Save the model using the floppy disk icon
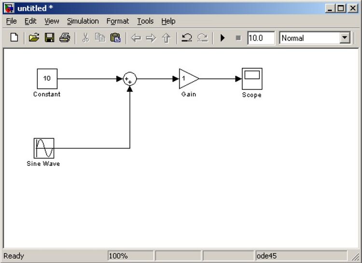 coord(49,38)
